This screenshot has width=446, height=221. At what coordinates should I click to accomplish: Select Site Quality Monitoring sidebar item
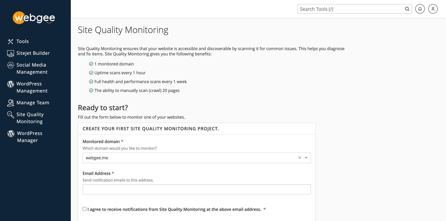(x=30, y=118)
